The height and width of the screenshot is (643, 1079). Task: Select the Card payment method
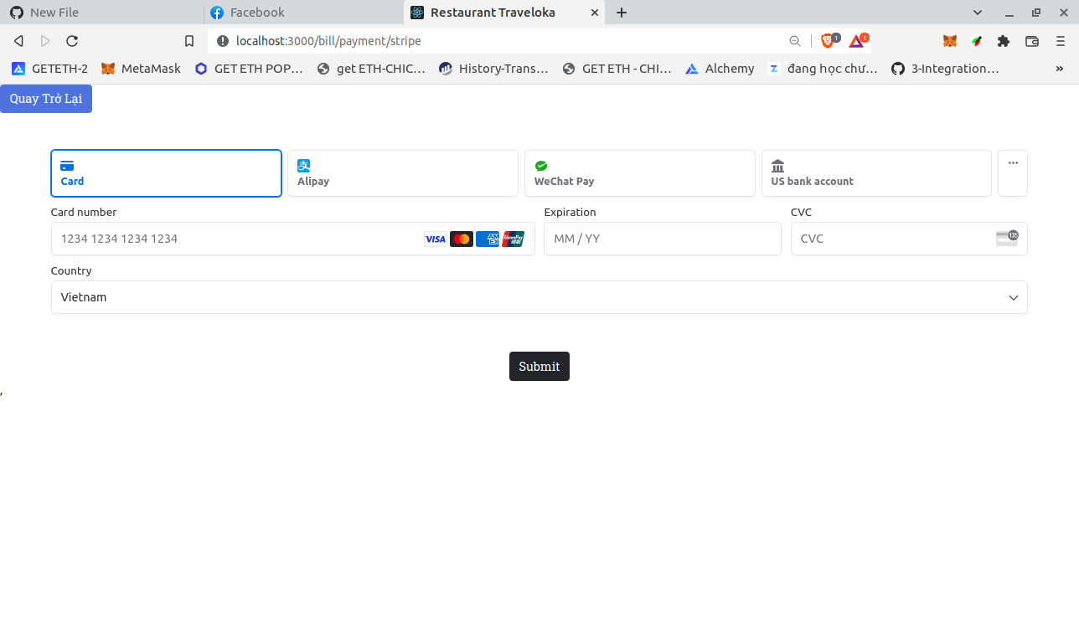pyautogui.click(x=166, y=173)
